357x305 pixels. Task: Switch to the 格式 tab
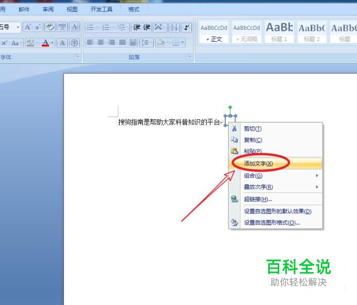134,9
